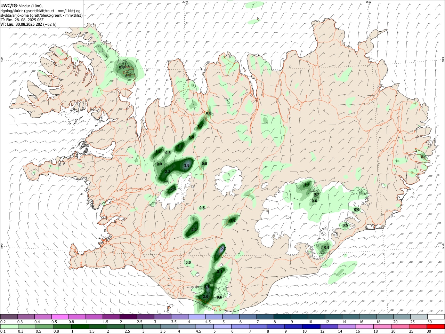Click the 'VT: Lau. 30.08.2025 20Z (+62 h)' line

click(29, 24)
